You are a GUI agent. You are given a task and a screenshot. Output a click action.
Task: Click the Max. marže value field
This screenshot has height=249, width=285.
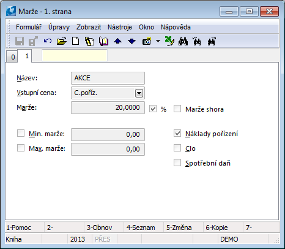[x=108, y=149]
